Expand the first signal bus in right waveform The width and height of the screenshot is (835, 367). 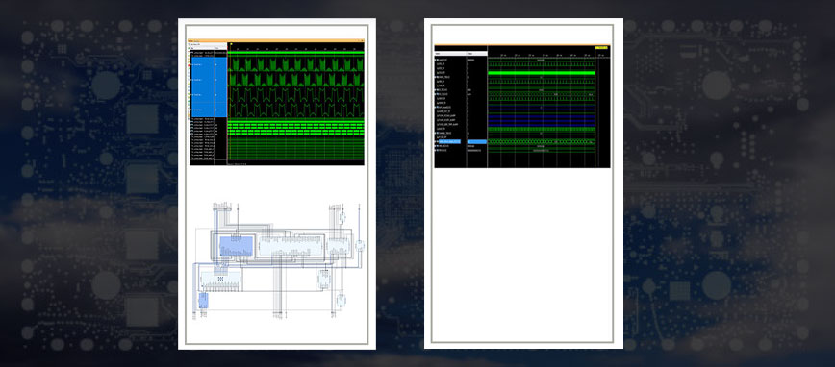(436, 61)
